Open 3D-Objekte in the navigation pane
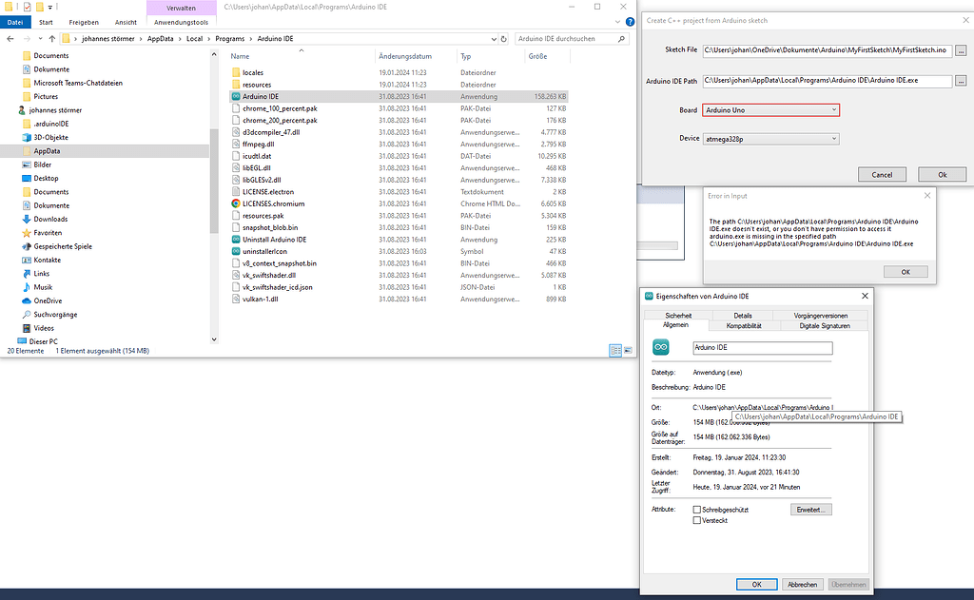 pos(50,137)
